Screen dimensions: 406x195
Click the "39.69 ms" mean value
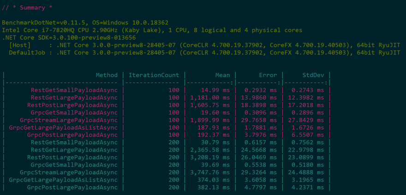point(215,165)
